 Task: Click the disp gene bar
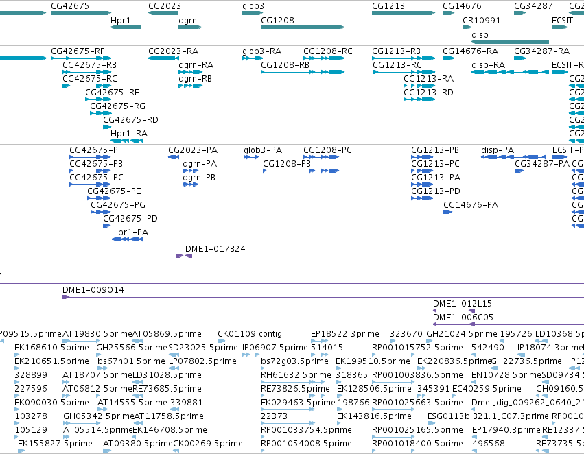511,42
